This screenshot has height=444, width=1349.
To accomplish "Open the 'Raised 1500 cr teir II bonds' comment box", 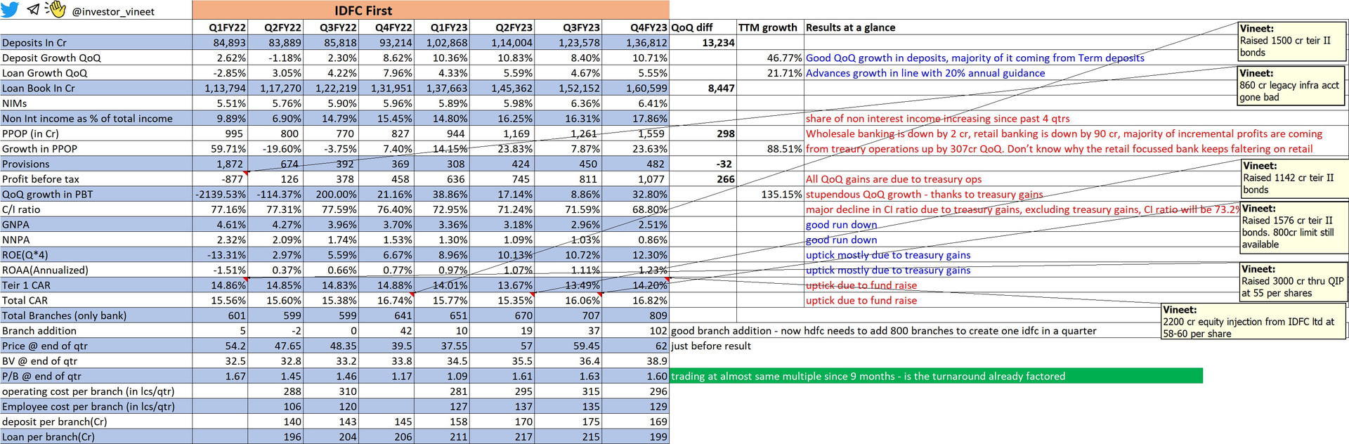I will coord(1291,41).
